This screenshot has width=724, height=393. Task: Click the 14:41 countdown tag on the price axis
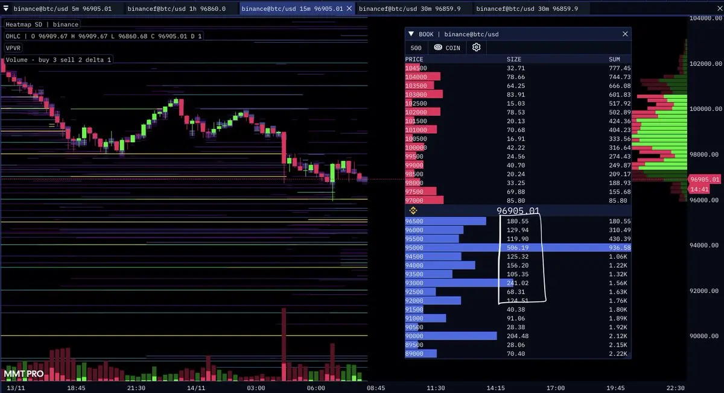click(699, 189)
